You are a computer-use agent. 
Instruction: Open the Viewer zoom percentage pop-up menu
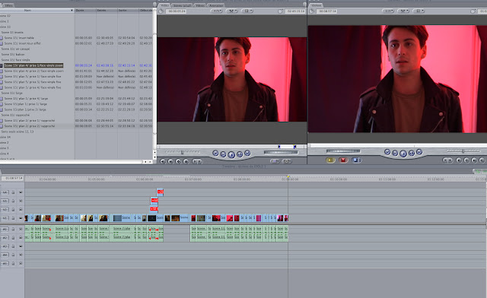point(216,11)
